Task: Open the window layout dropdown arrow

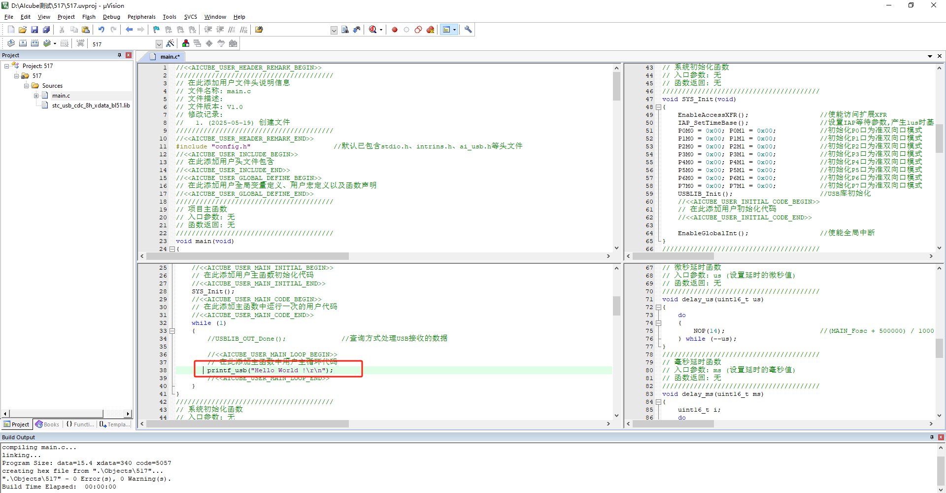Action: pyautogui.click(x=454, y=30)
